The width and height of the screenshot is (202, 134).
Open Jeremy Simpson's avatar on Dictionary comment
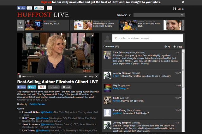107,75
